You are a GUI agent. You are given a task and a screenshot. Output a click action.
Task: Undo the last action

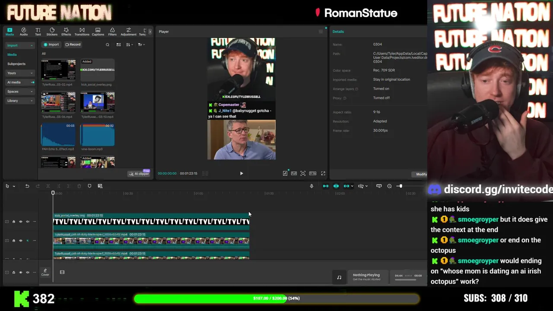tap(27, 186)
